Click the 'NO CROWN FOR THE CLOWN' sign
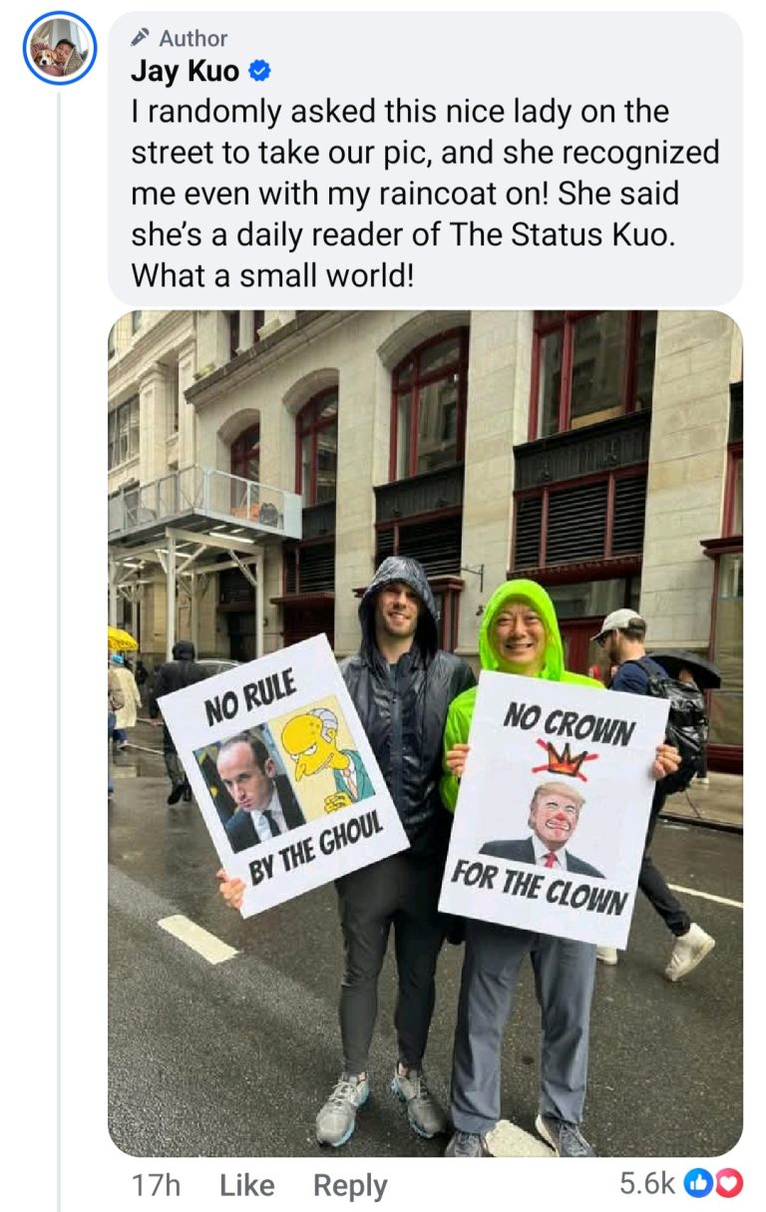This screenshot has height=1212, width=766. click(x=555, y=808)
